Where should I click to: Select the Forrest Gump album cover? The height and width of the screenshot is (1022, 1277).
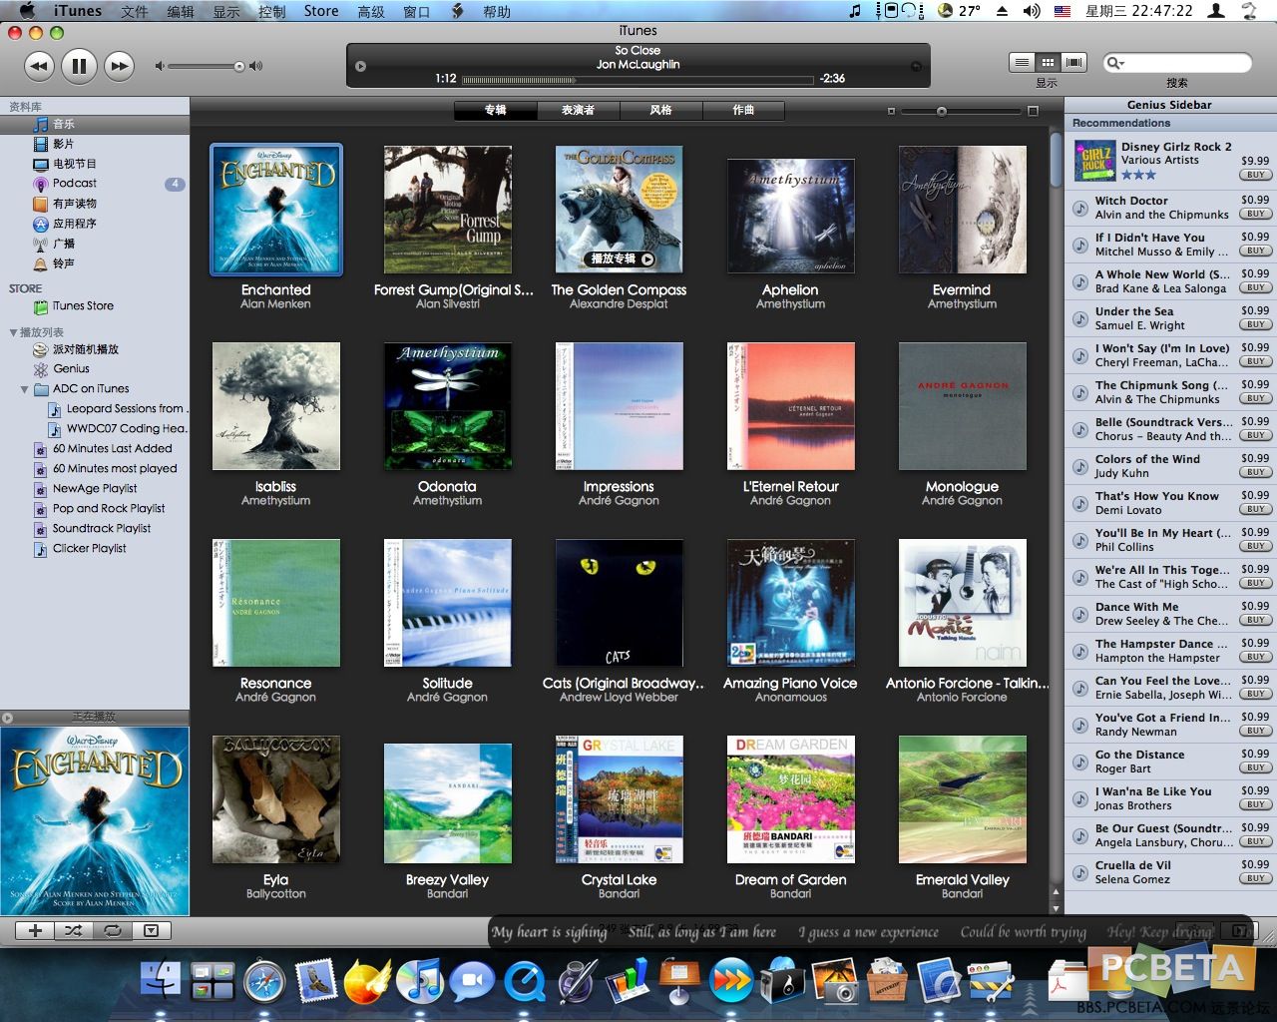(x=448, y=210)
